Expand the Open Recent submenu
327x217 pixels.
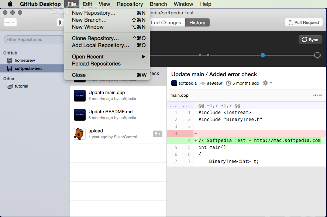107,57
